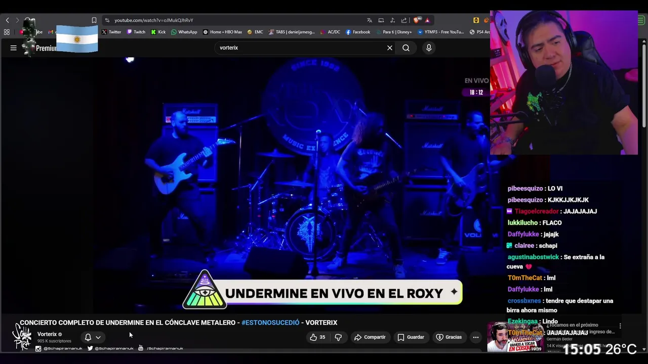Open the Para ti Disney+ bookmark
This screenshot has height=364, width=648.
[x=394, y=32]
